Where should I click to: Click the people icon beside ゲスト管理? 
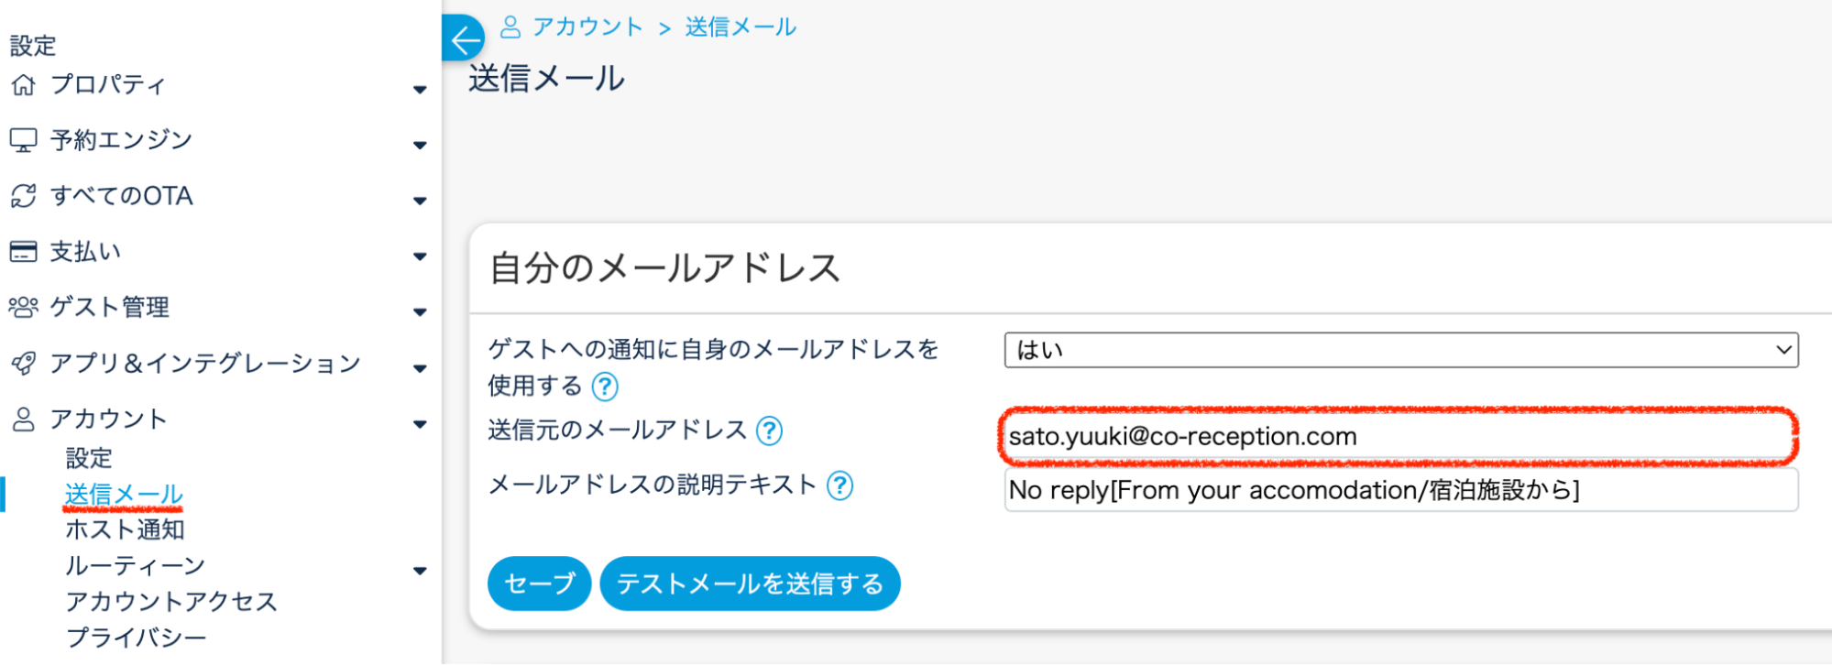pos(23,308)
